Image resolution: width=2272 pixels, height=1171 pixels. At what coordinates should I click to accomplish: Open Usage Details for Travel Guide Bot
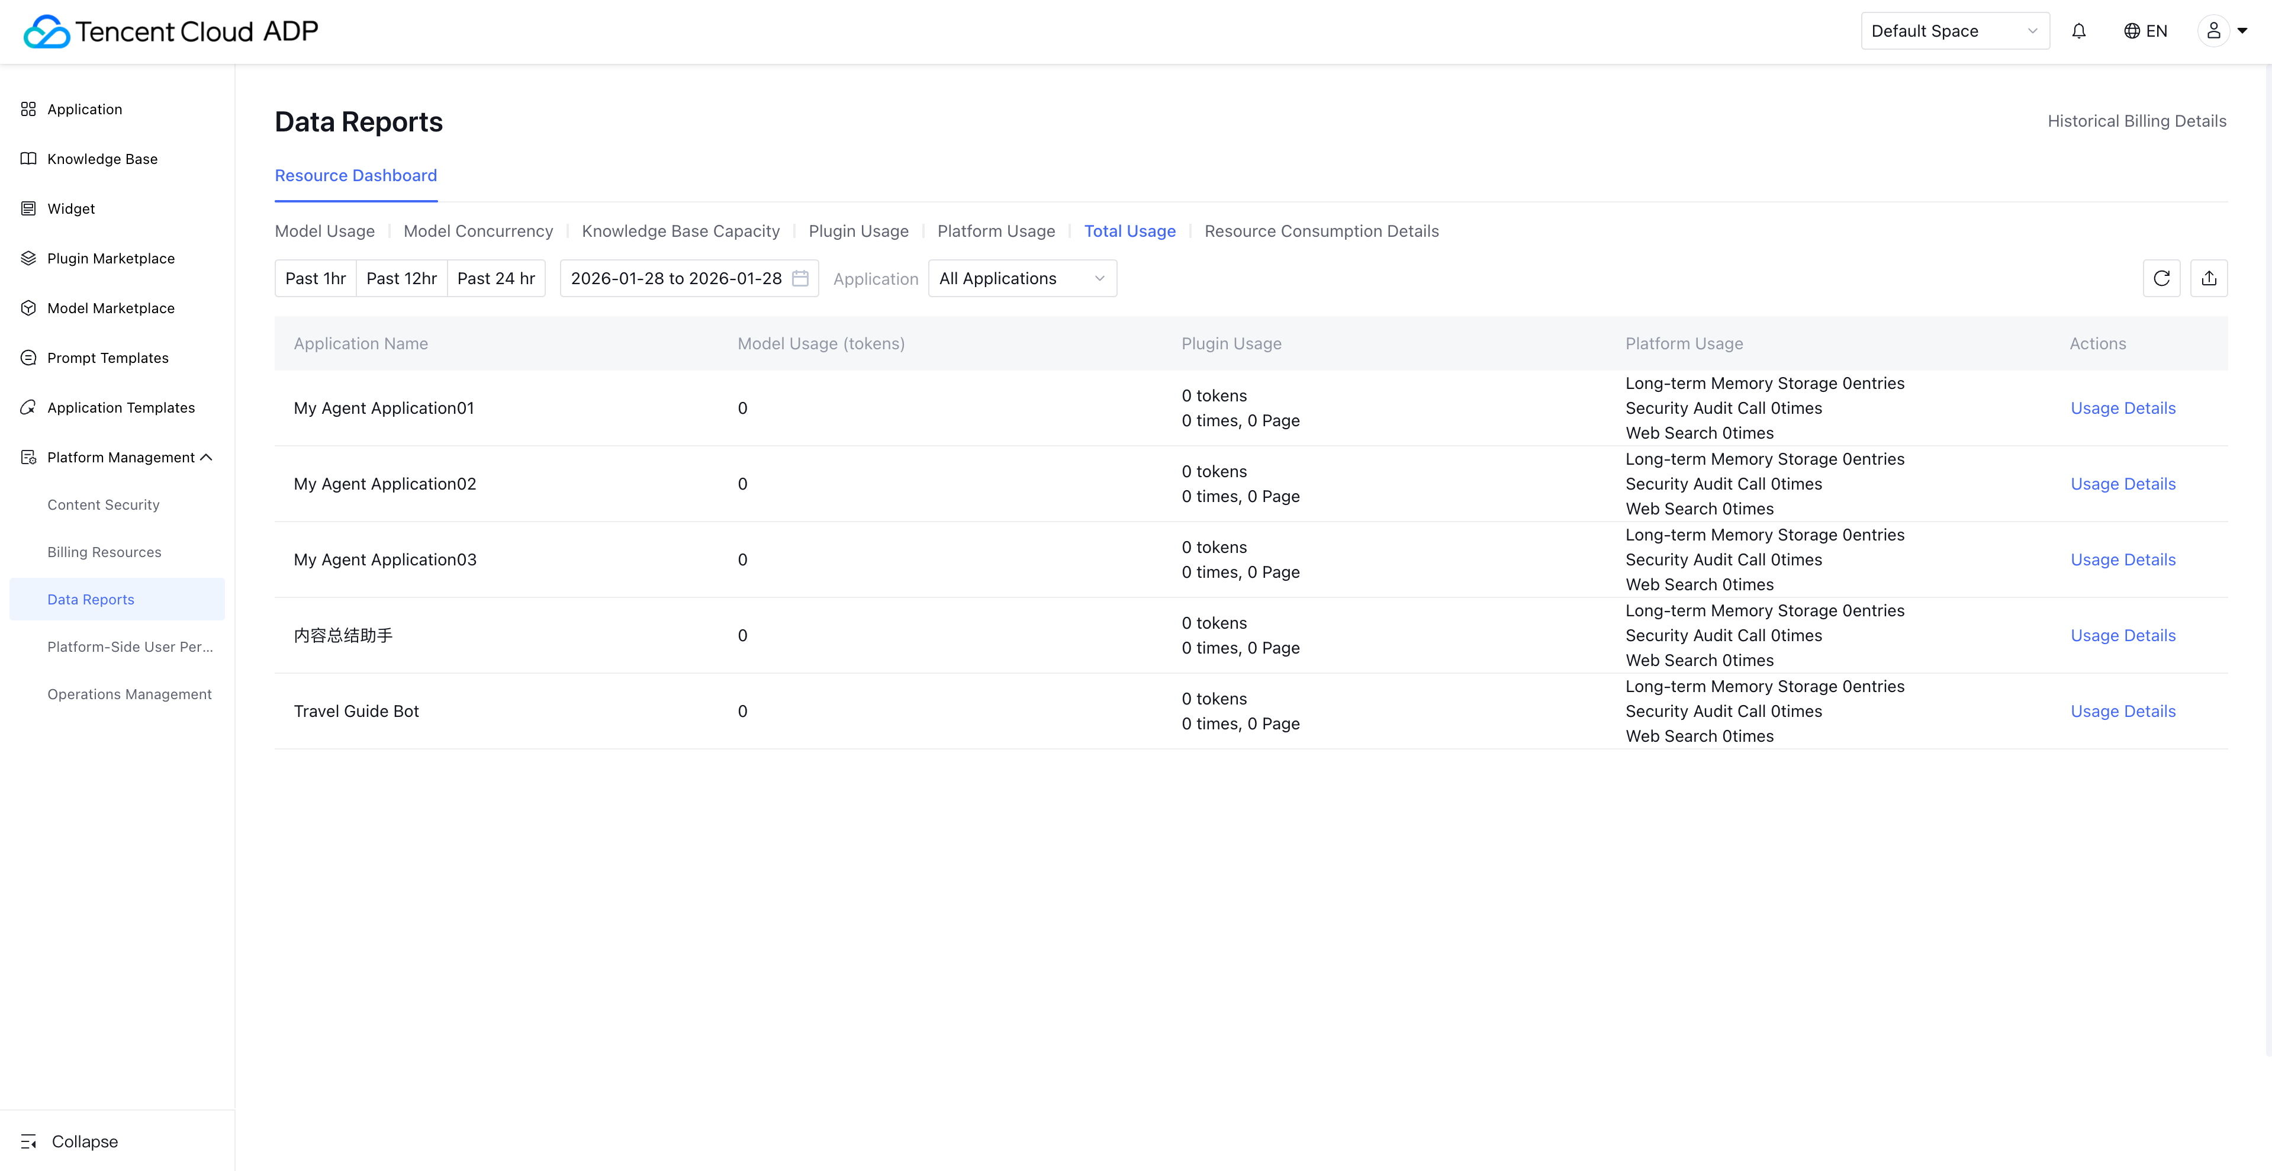pyautogui.click(x=2122, y=711)
